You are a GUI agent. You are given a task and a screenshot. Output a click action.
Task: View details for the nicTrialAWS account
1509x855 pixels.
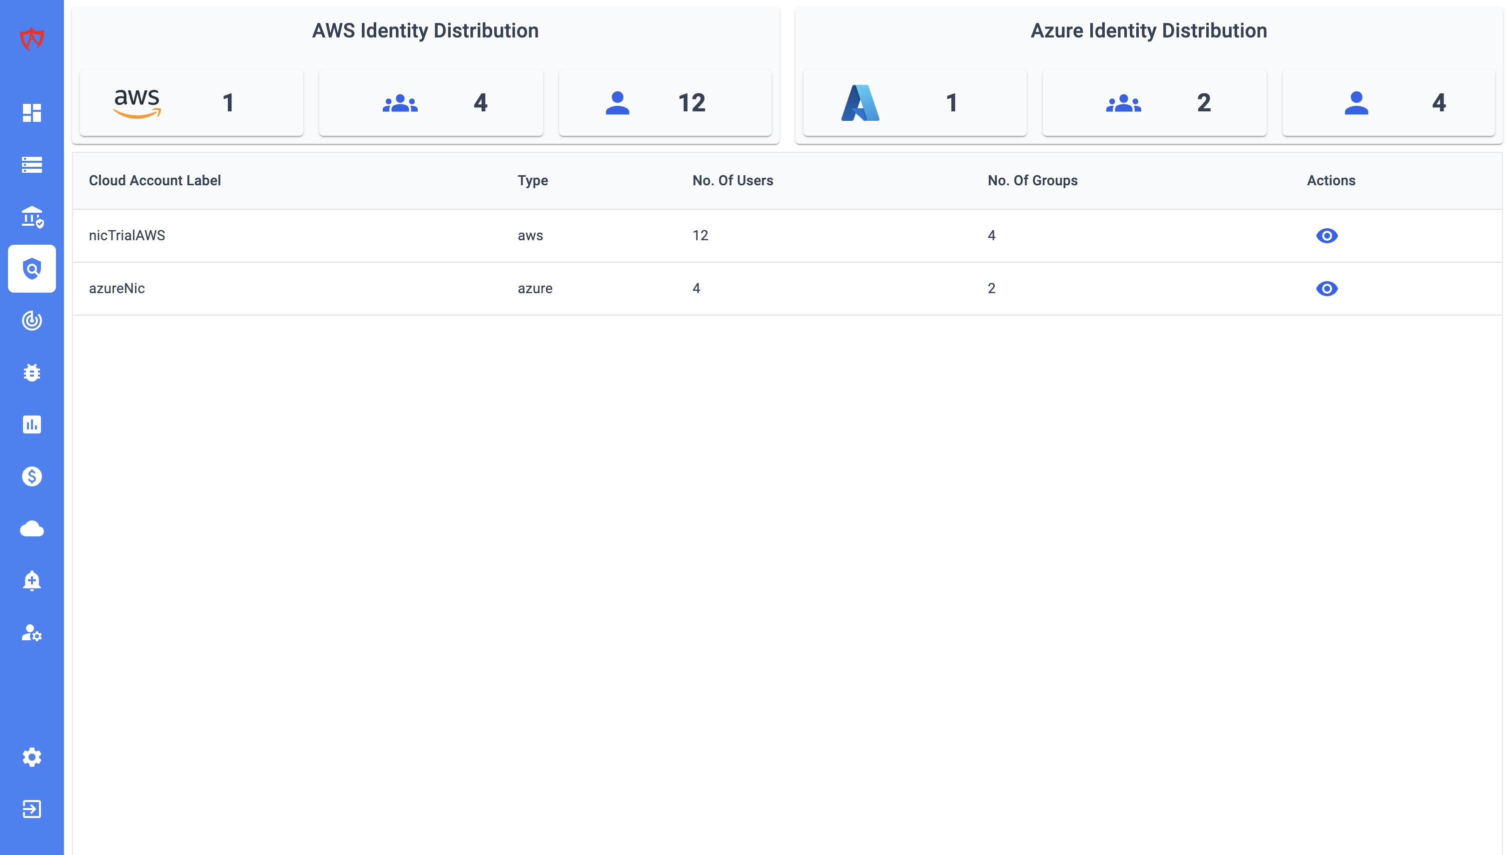coord(1326,236)
